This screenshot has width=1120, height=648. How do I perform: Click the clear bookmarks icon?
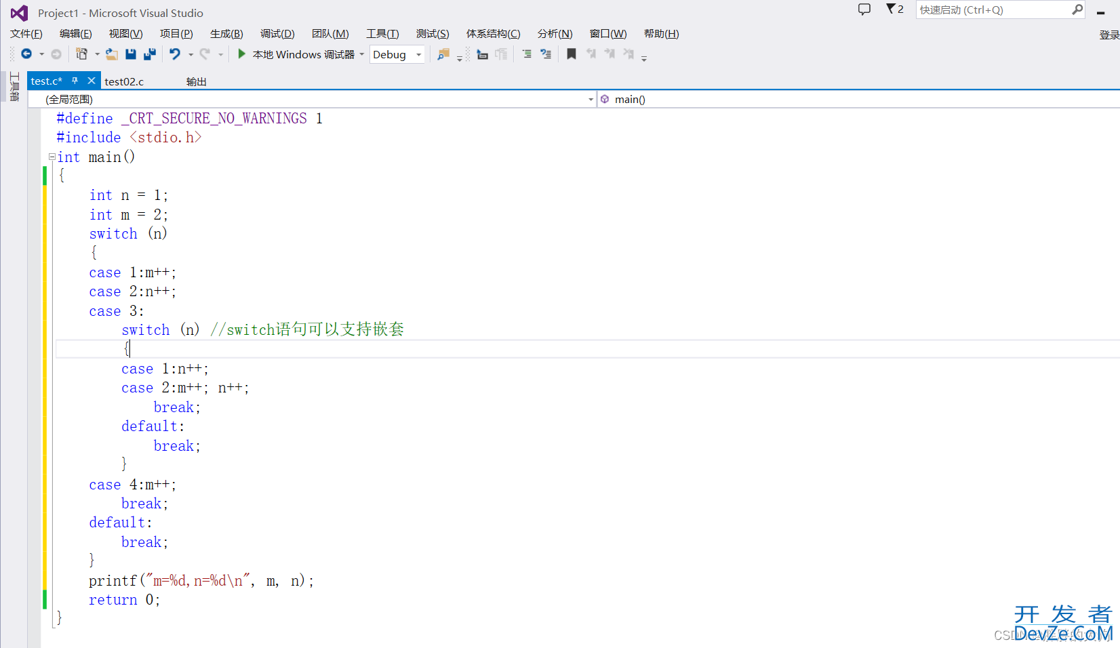tap(628, 54)
